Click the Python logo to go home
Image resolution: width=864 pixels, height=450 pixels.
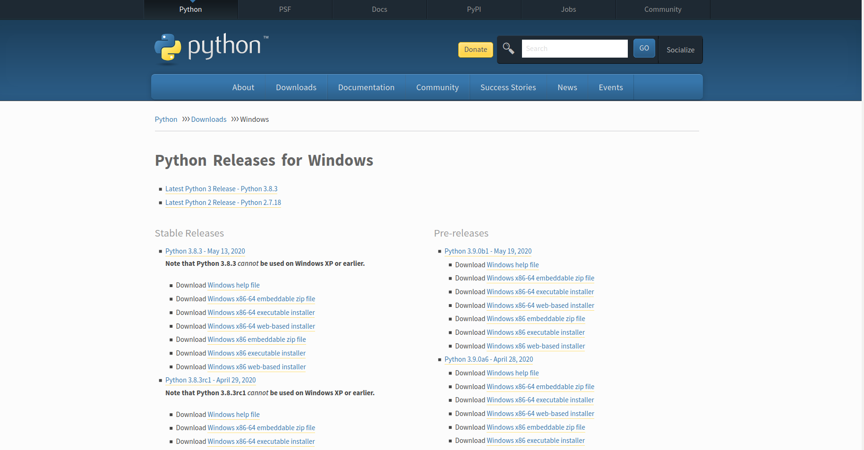[211, 47]
